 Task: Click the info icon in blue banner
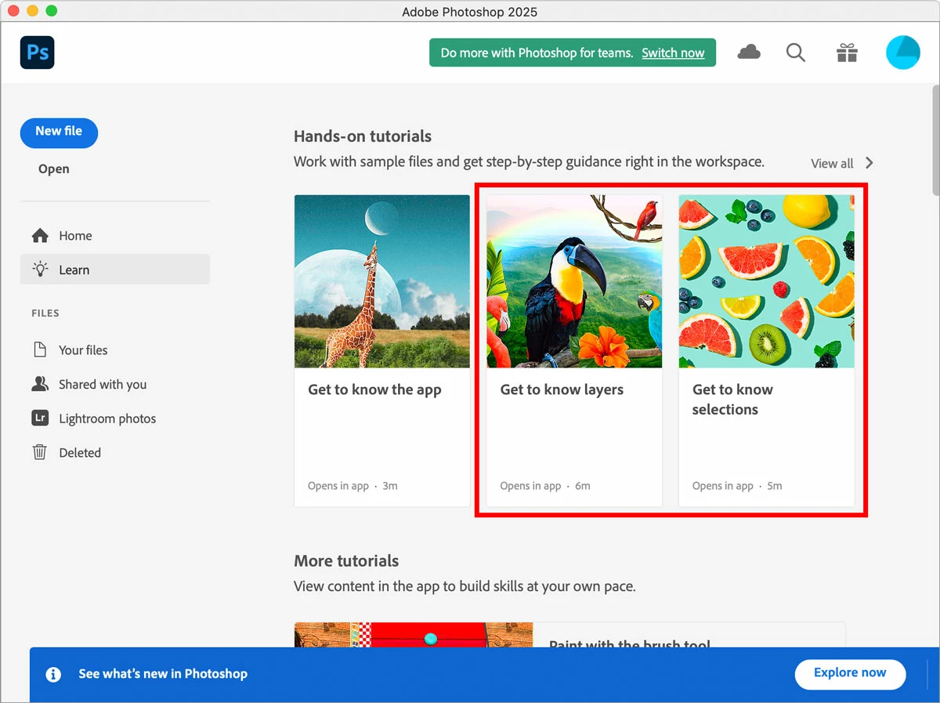[53, 674]
